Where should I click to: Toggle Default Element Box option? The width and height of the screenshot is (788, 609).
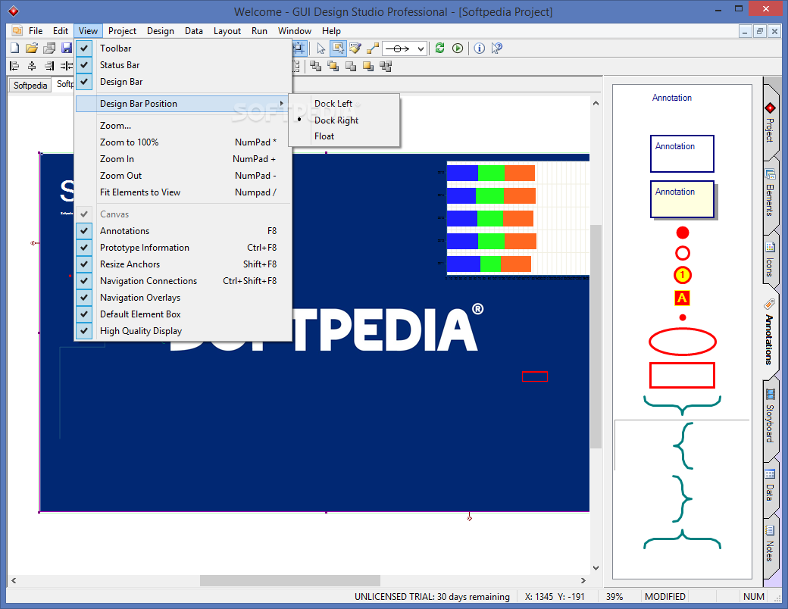pyautogui.click(x=183, y=314)
